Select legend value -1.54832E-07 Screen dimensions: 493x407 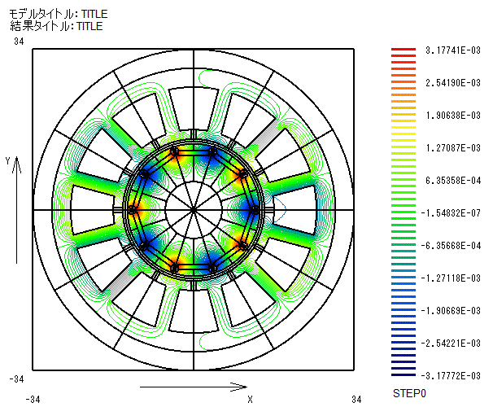(451, 213)
